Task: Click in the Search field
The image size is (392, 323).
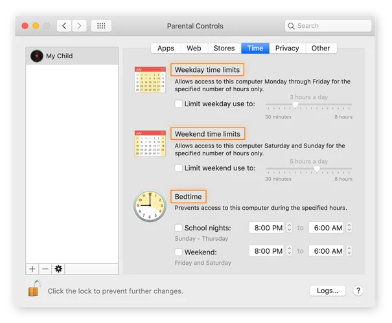Action: coord(332,26)
